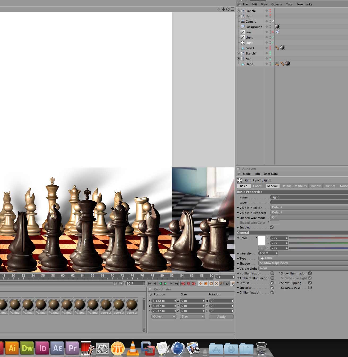The image size is (348, 357).
Task: Open the Trash in the dock
Action: pyautogui.click(x=262, y=348)
